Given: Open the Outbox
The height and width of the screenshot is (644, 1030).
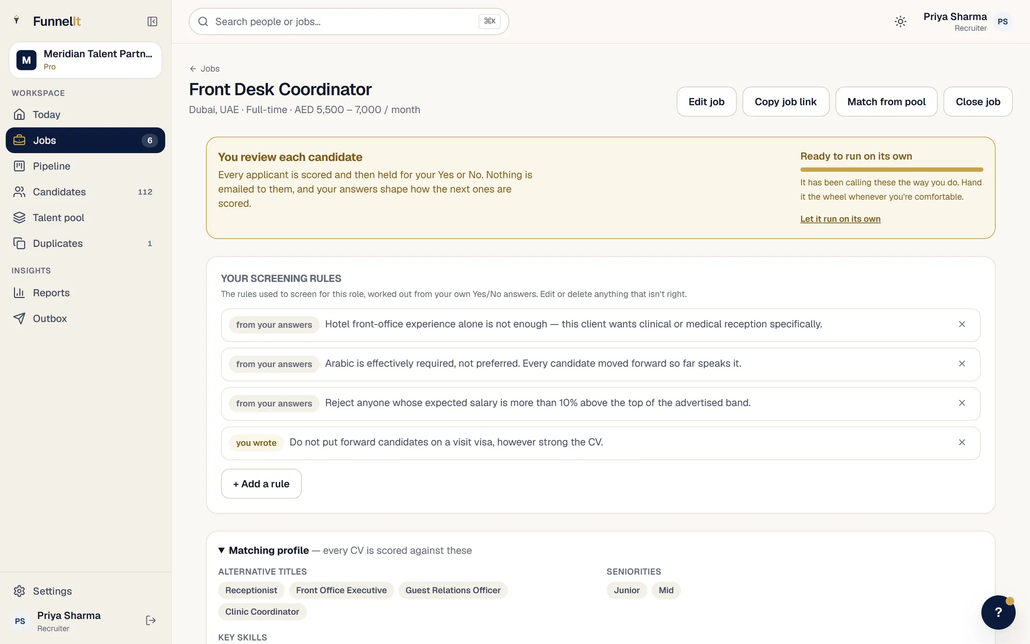Looking at the screenshot, I should (x=85, y=318).
